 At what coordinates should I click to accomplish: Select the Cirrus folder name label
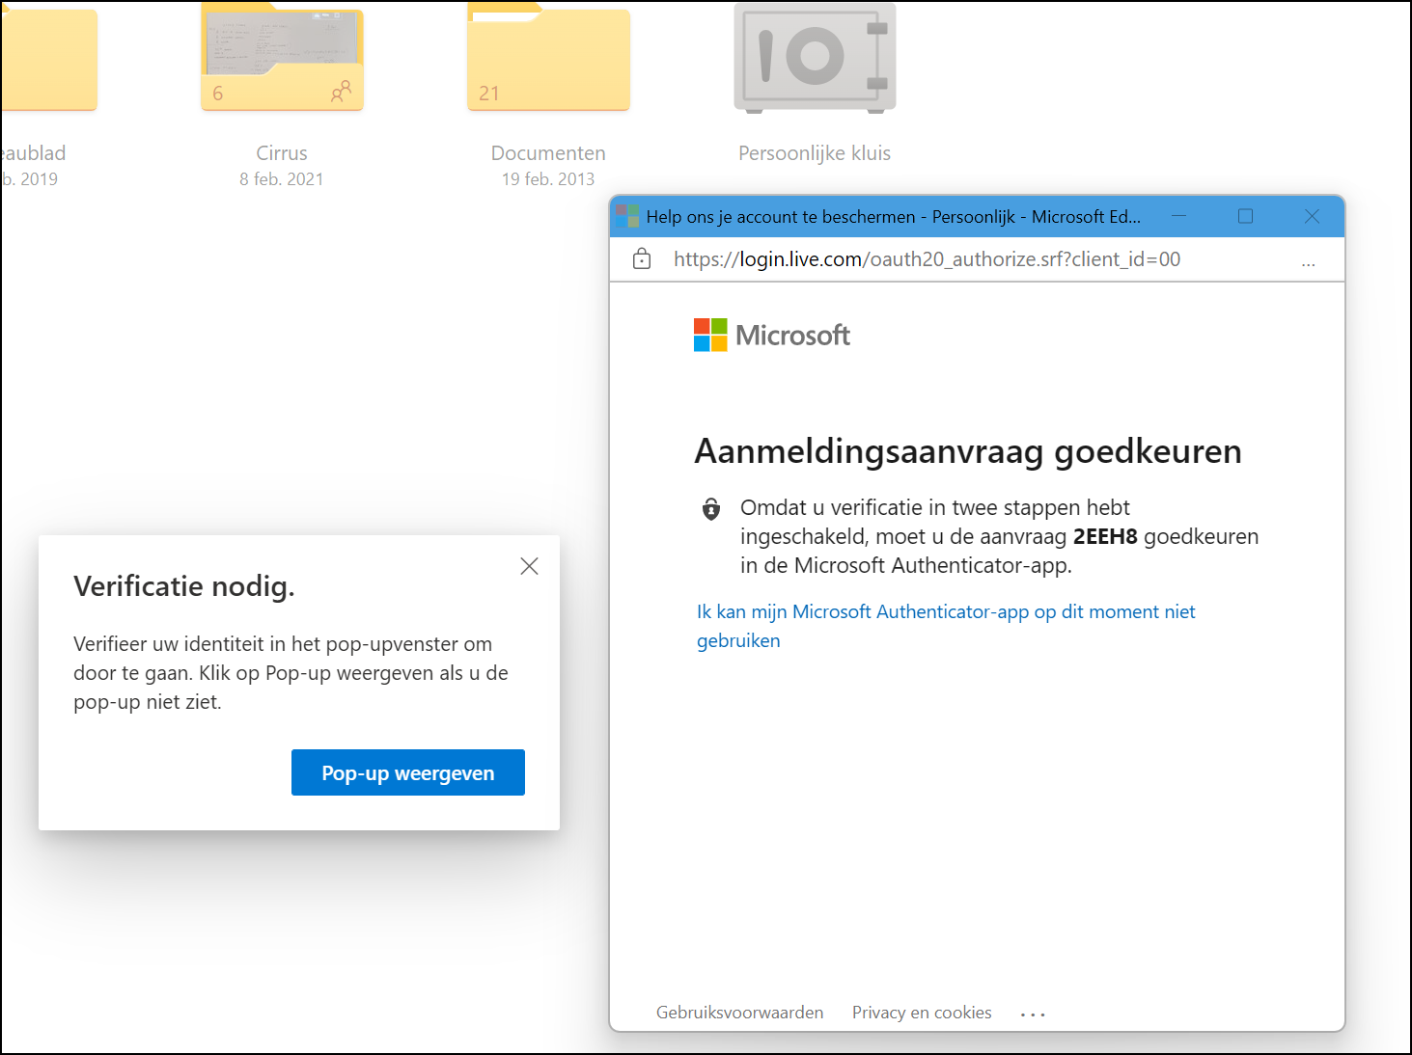click(282, 152)
